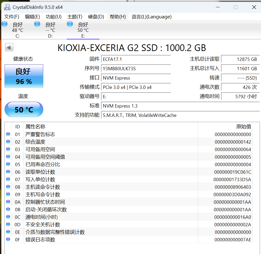The height and width of the screenshot is (254, 261).
Task: Click the ID column header
Action: (17, 126)
